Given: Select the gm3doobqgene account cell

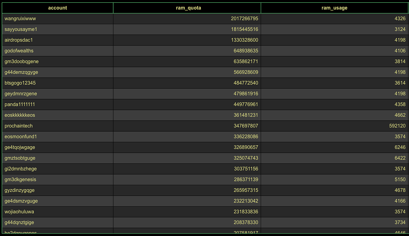Looking at the screenshot, I should (58, 62).
